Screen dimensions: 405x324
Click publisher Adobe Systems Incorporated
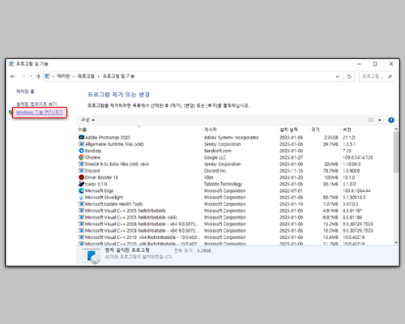click(x=231, y=138)
